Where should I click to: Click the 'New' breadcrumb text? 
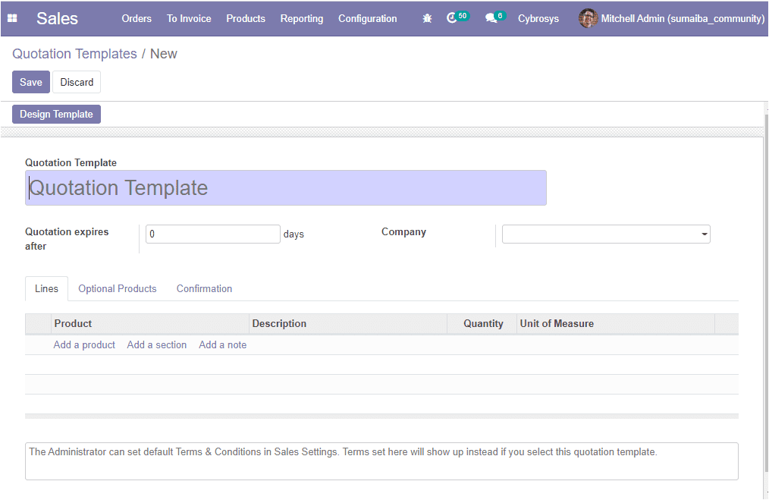tap(163, 53)
